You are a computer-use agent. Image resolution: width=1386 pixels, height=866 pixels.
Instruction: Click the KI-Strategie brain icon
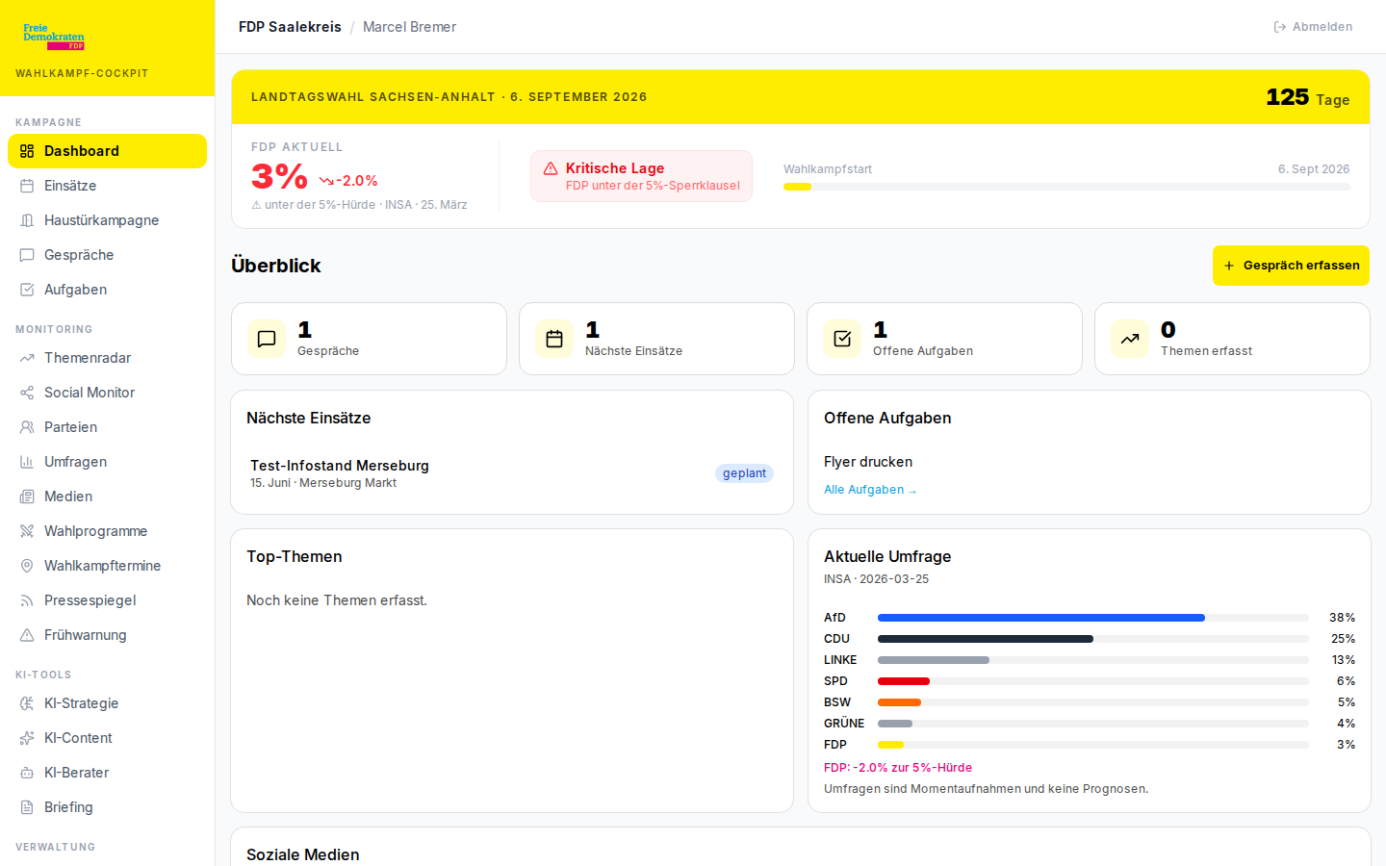27,703
